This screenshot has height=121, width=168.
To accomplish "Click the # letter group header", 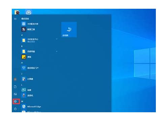I will click(x=22, y=35).
